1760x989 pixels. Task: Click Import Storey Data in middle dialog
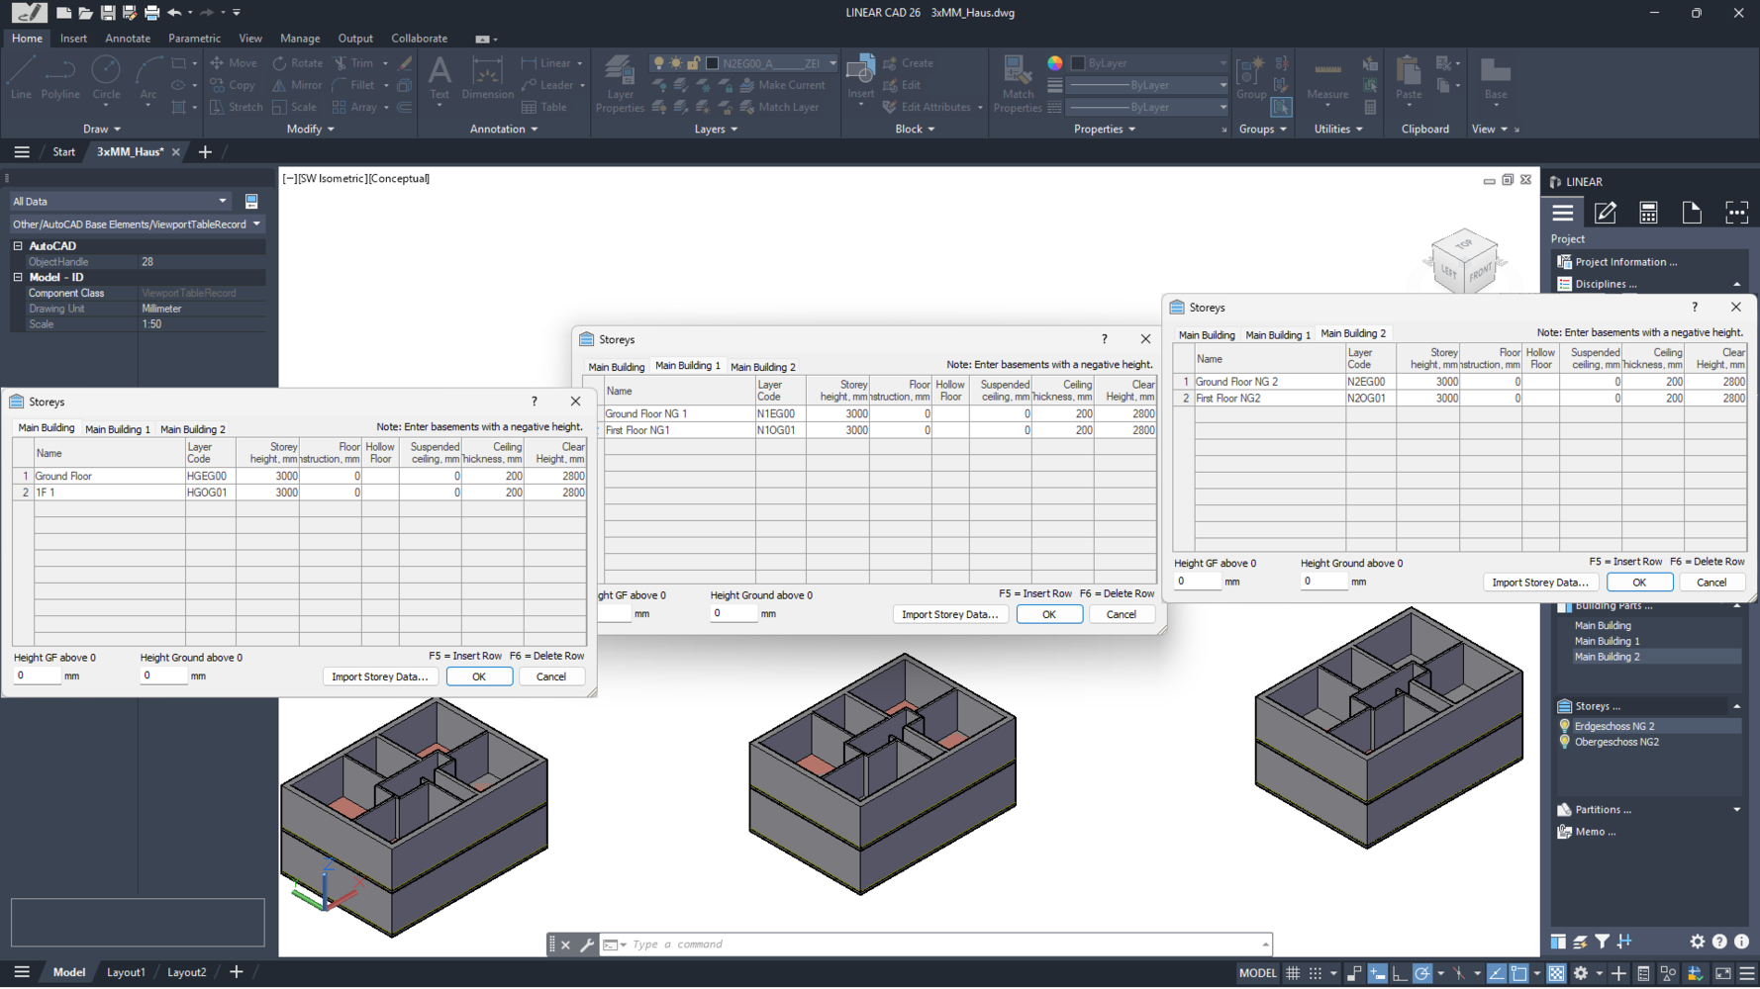point(949,614)
